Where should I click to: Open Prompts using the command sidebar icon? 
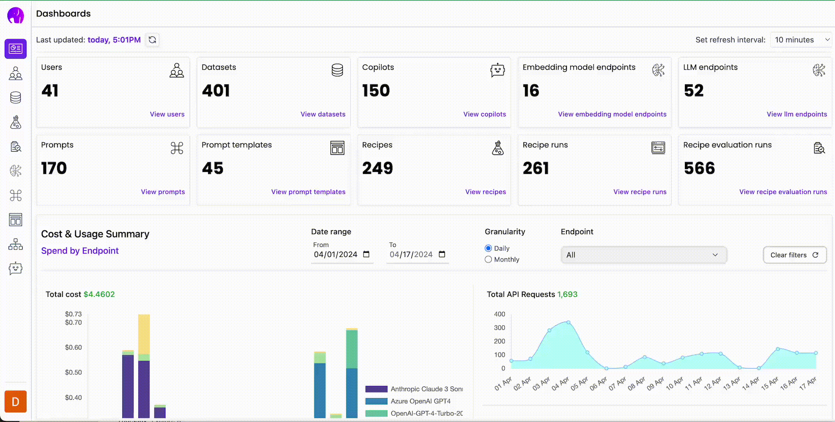[16, 195]
